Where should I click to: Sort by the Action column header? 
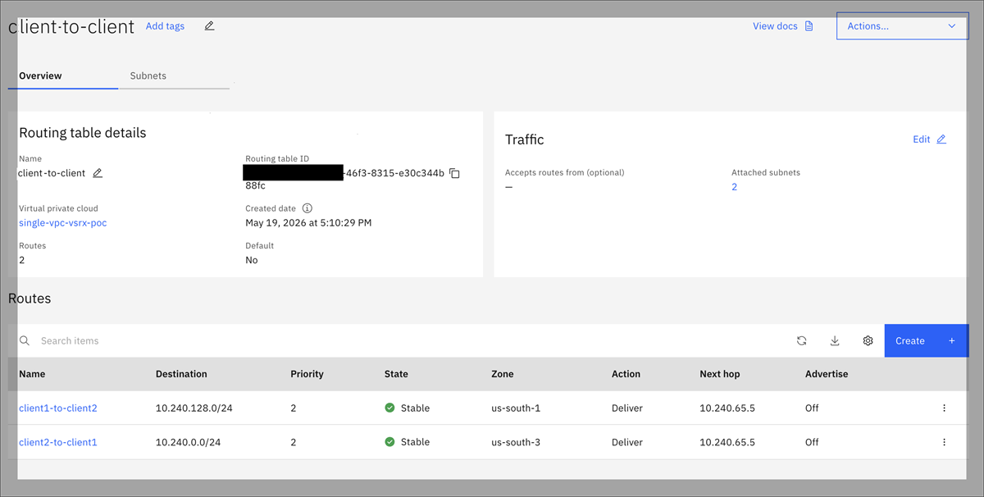coord(626,374)
